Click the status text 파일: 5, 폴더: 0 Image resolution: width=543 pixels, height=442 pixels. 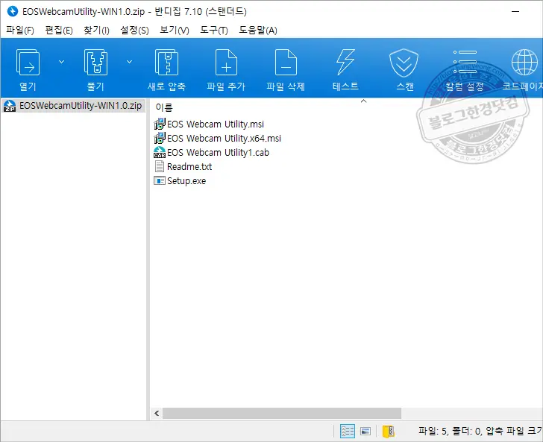[451, 431]
